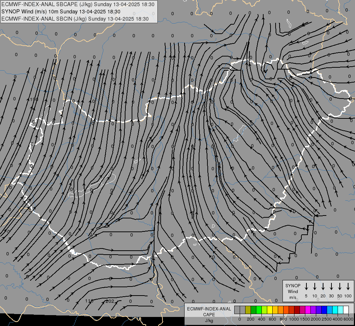Select the amber CAPE legend swatch
The height and width of the screenshot is (326, 355).
(275, 310)
